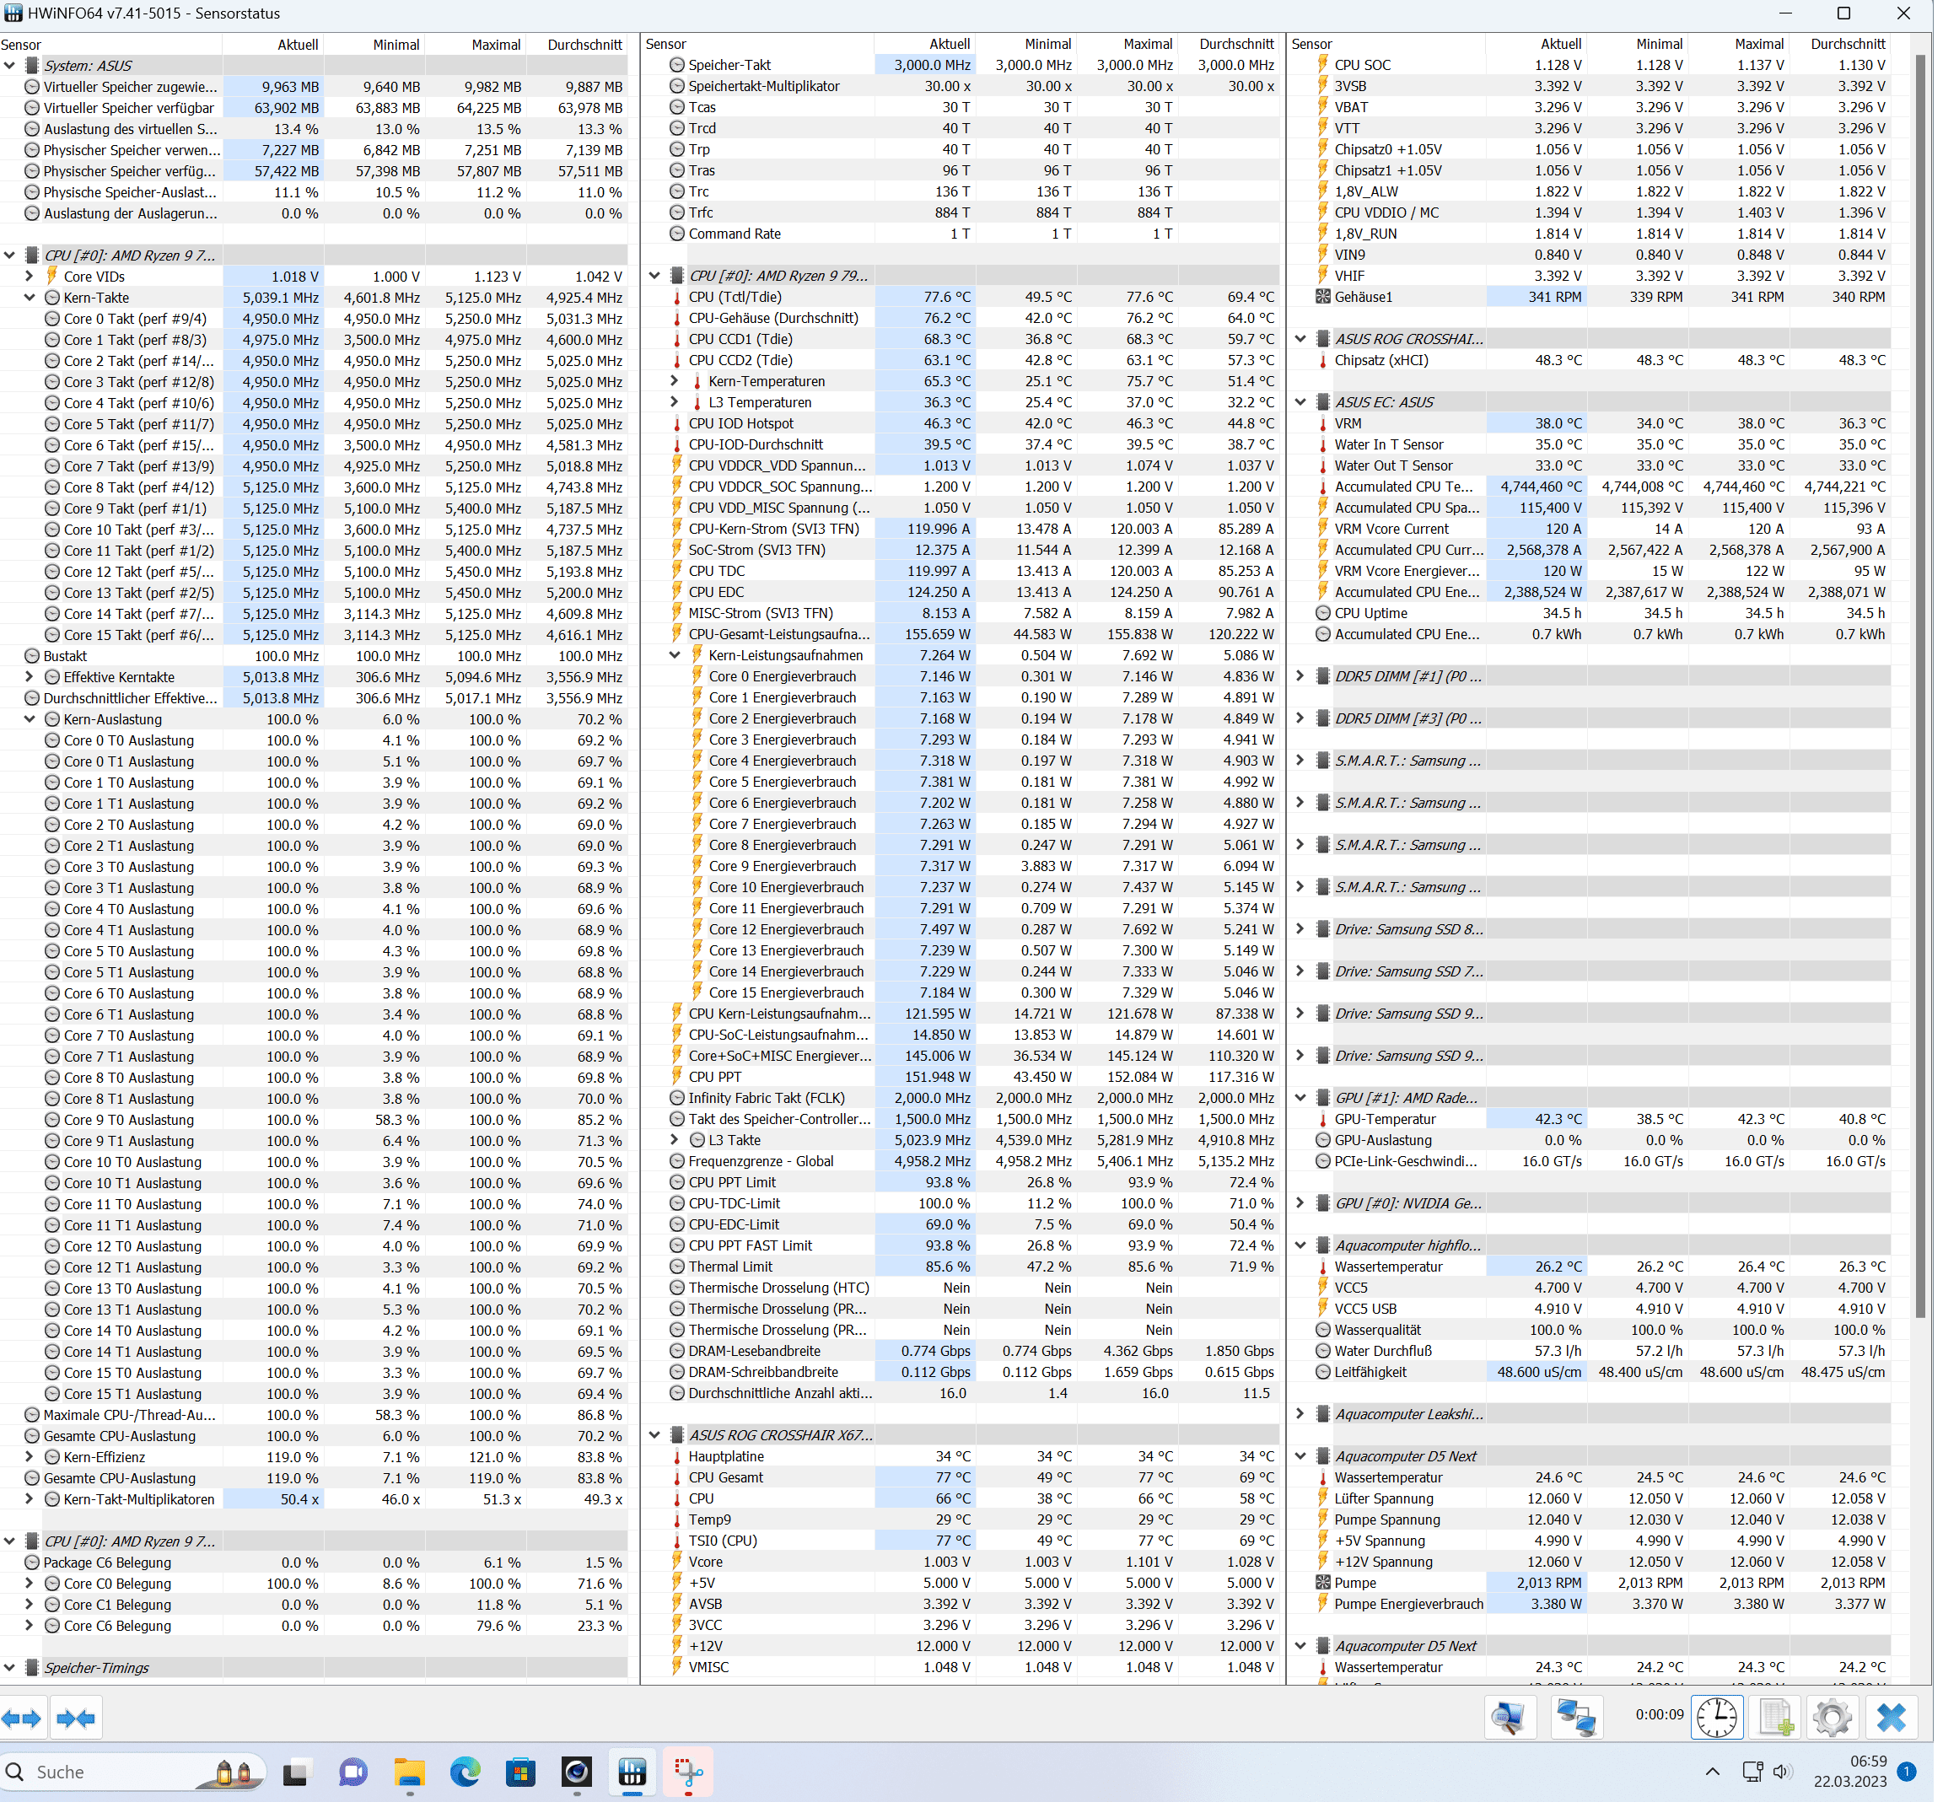
Task: Collapse Kern-Leistungsaufnahmen node
Action: coord(674,655)
